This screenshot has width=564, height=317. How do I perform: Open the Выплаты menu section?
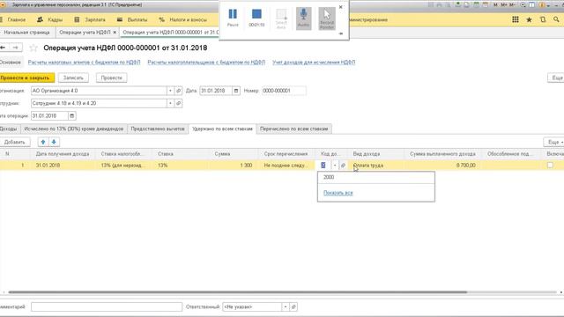(x=132, y=19)
